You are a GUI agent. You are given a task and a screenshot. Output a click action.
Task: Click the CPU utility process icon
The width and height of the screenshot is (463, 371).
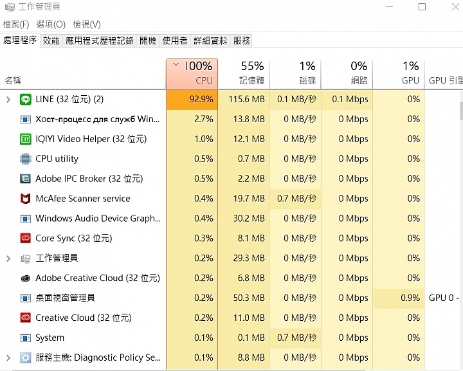26,159
